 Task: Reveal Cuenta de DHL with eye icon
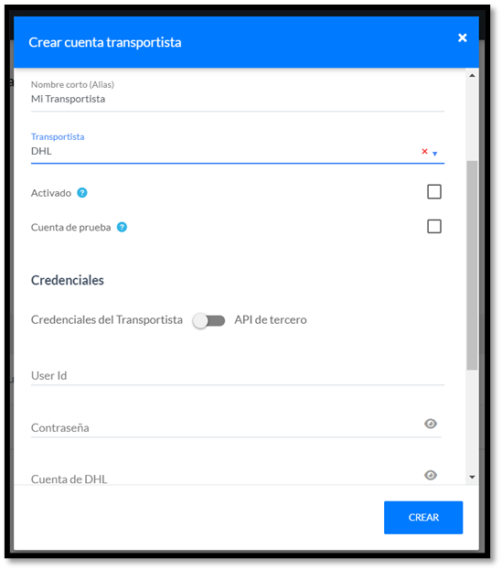click(431, 475)
